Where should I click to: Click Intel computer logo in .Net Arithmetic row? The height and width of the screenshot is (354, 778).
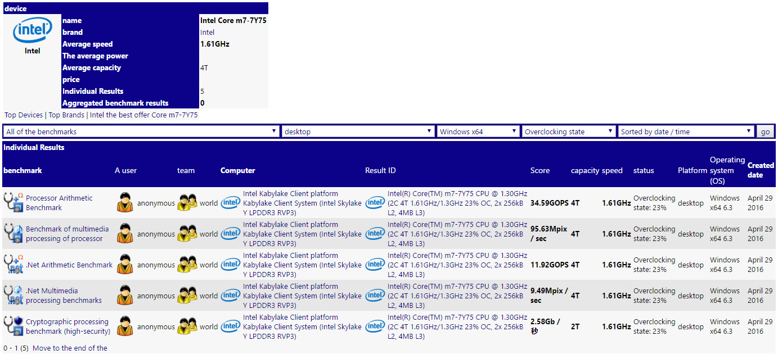tap(230, 265)
